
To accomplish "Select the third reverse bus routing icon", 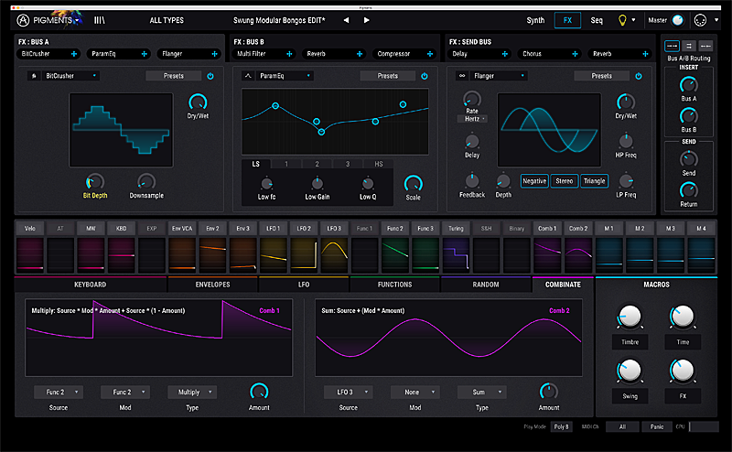I will tap(705, 46).
